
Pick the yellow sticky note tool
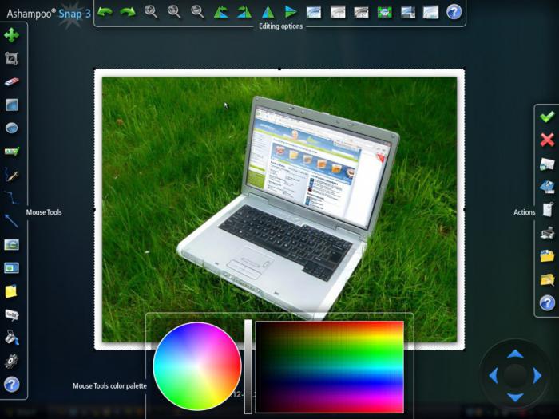[x=11, y=291]
